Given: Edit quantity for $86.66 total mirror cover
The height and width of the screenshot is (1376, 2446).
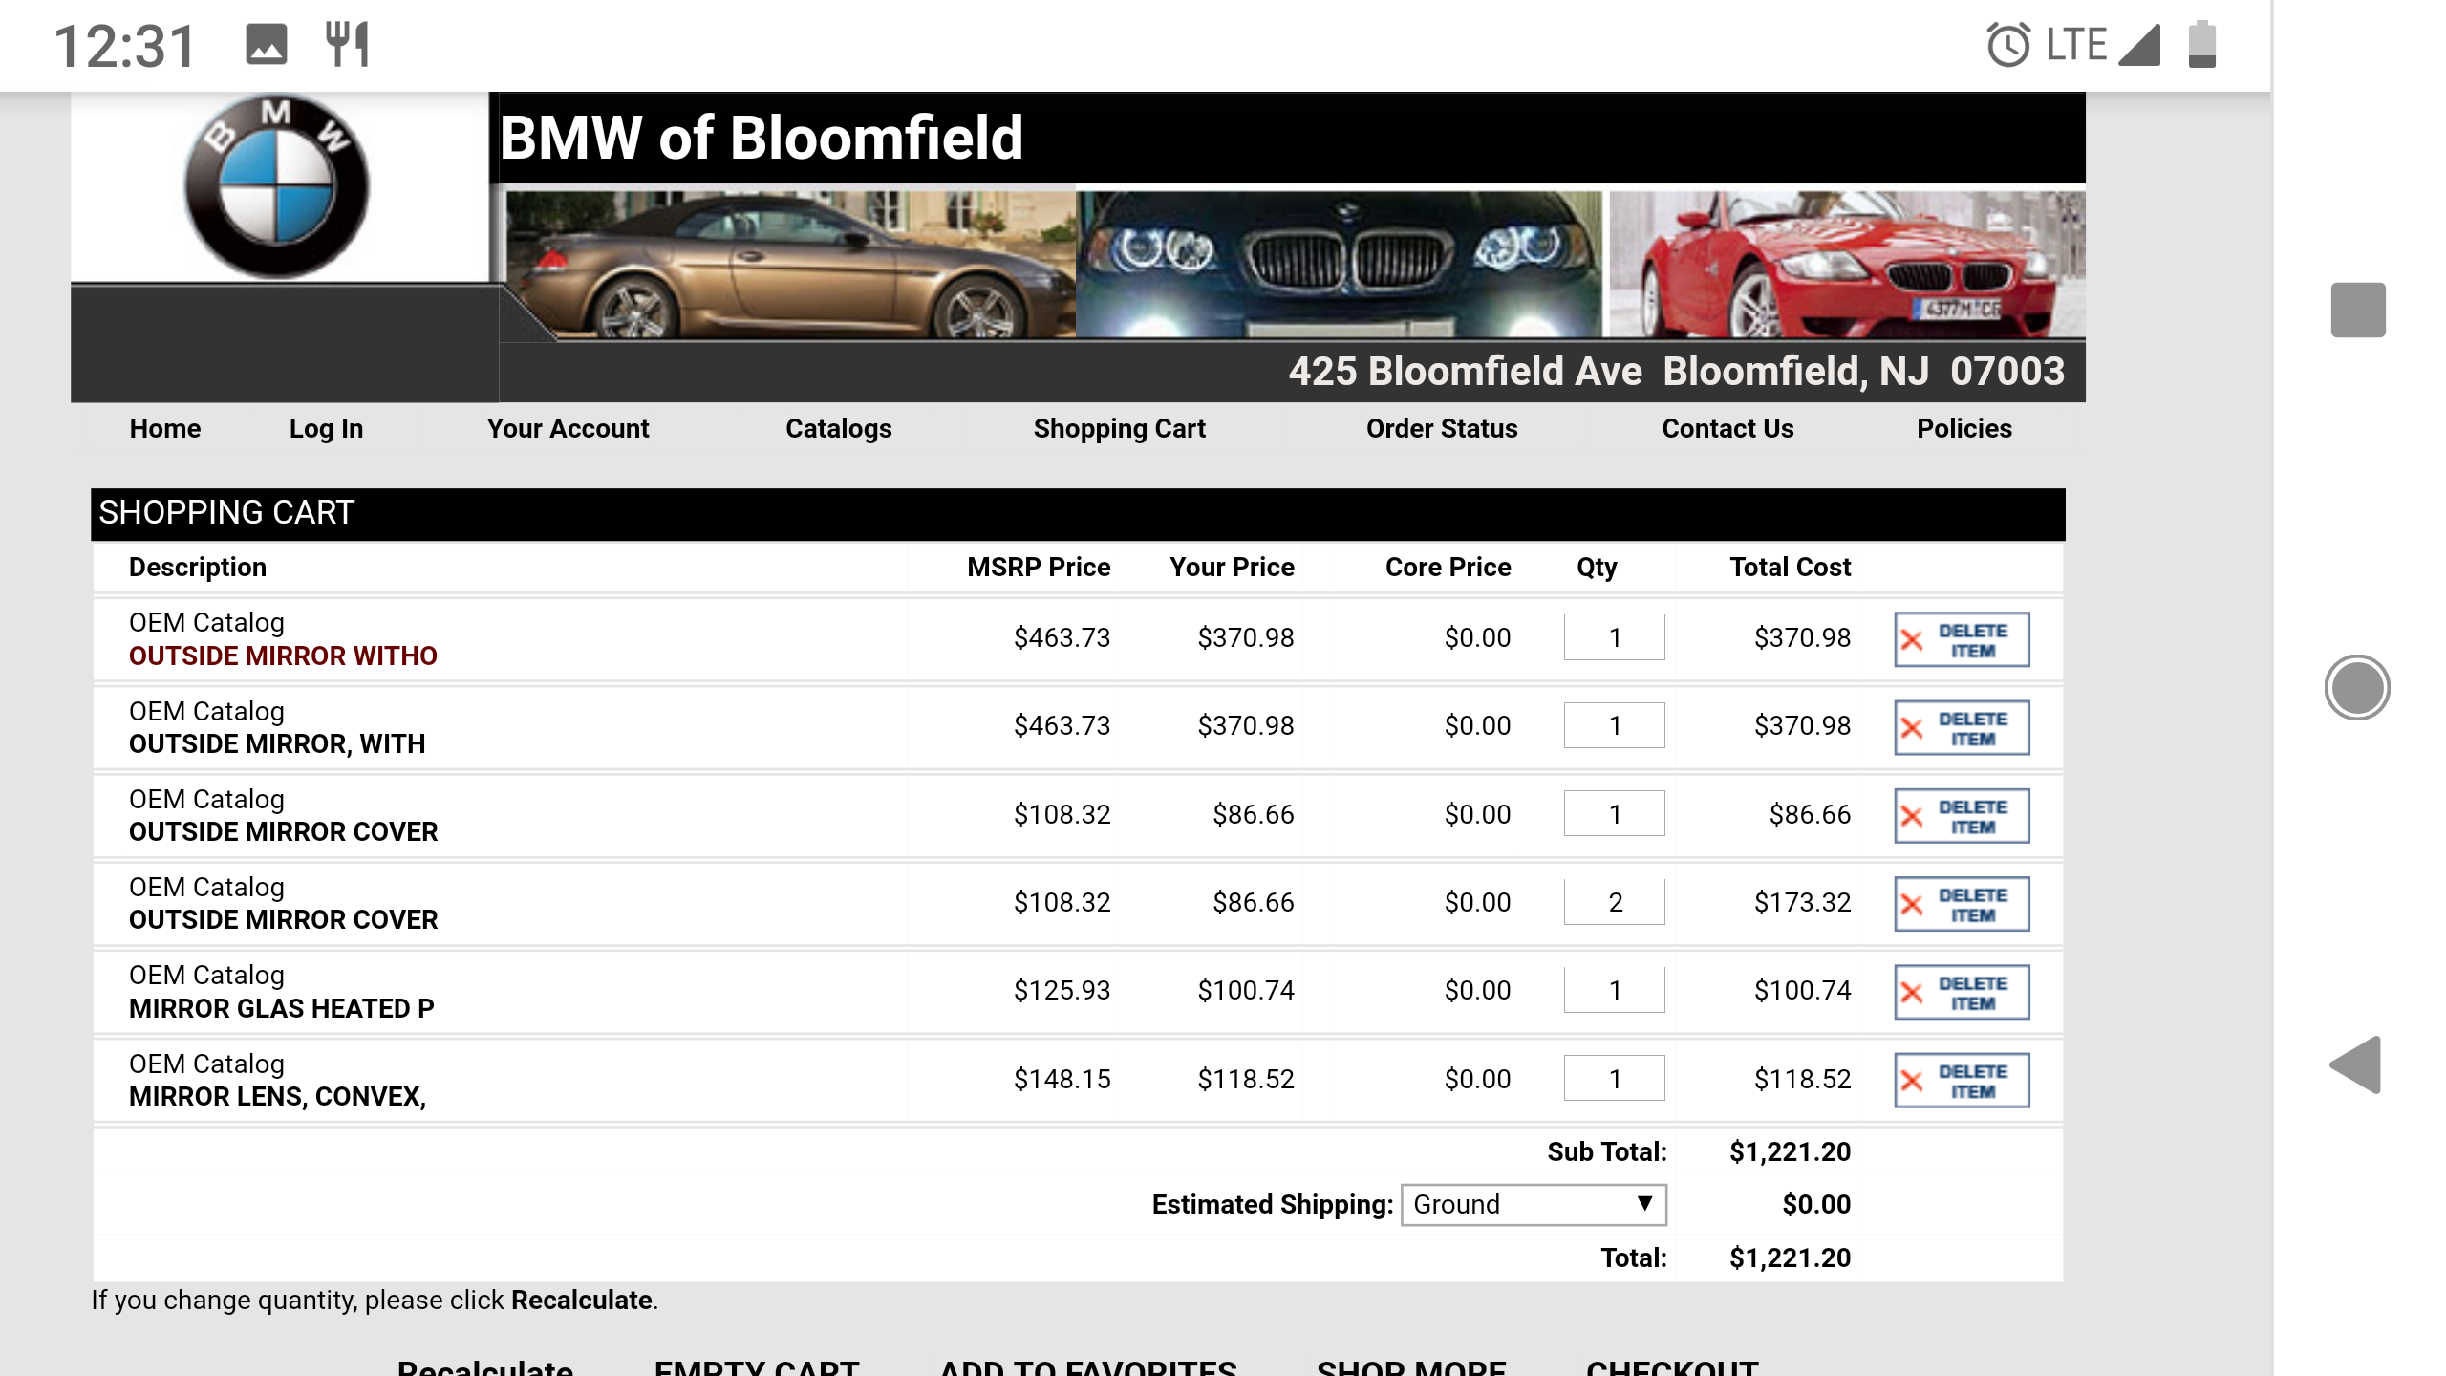Looking at the screenshot, I should [1614, 814].
